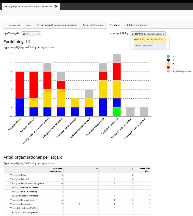
Task: Click the grey Testågärd 1 kolla miljöeffekt bar
Action: coord(130,112)
